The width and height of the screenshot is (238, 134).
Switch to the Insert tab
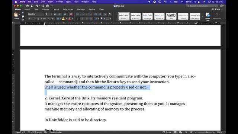27,9
